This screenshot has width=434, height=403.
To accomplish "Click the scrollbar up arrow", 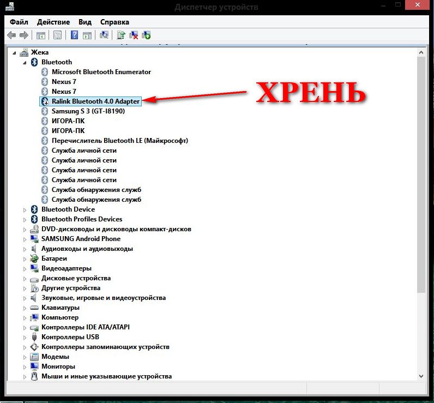I will tap(421, 52).
